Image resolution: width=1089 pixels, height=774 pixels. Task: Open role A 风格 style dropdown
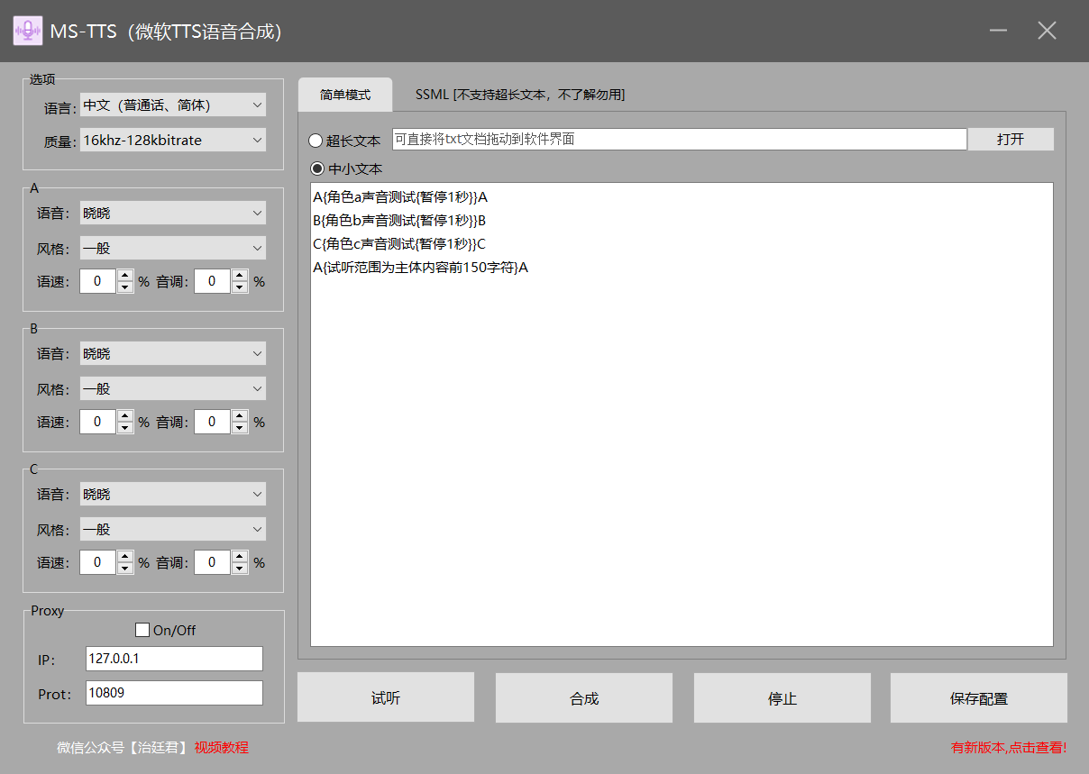tap(173, 248)
